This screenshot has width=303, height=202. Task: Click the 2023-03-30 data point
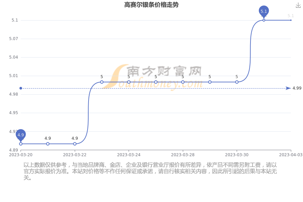pos(237,82)
